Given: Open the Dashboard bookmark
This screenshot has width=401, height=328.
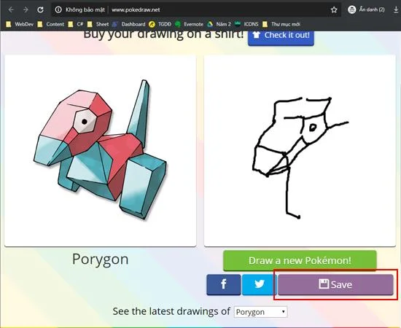Looking at the screenshot, I should click(x=129, y=24).
